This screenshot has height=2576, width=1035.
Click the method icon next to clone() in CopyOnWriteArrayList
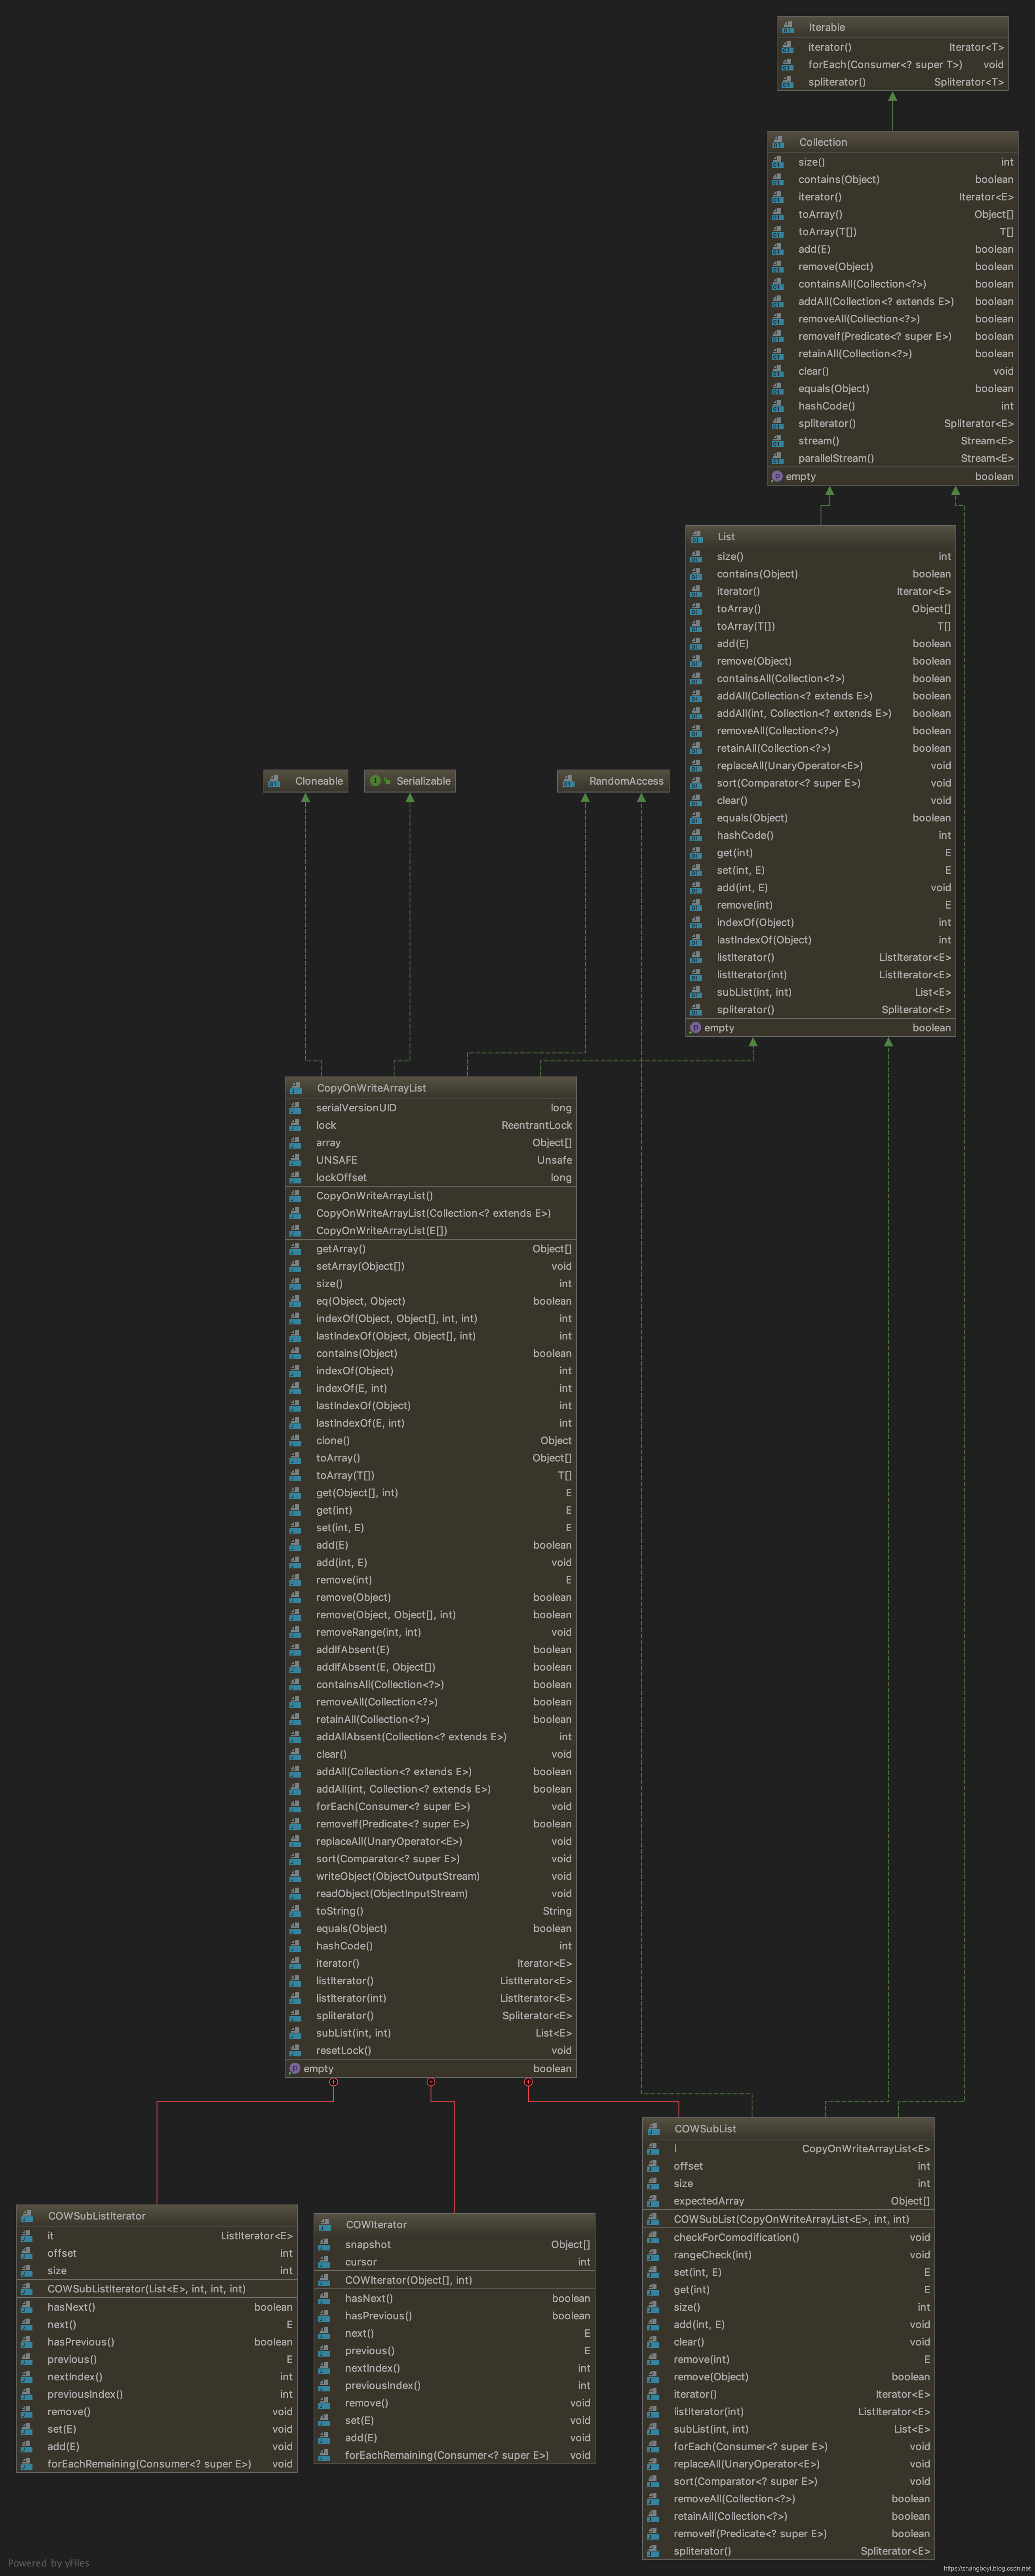click(x=296, y=1440)
